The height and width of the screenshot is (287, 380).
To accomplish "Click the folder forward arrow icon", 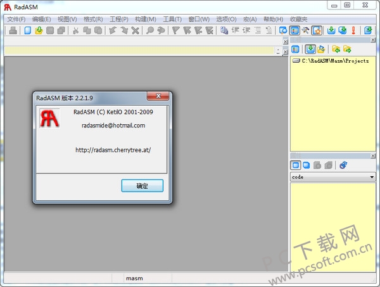I will (347, 49).
